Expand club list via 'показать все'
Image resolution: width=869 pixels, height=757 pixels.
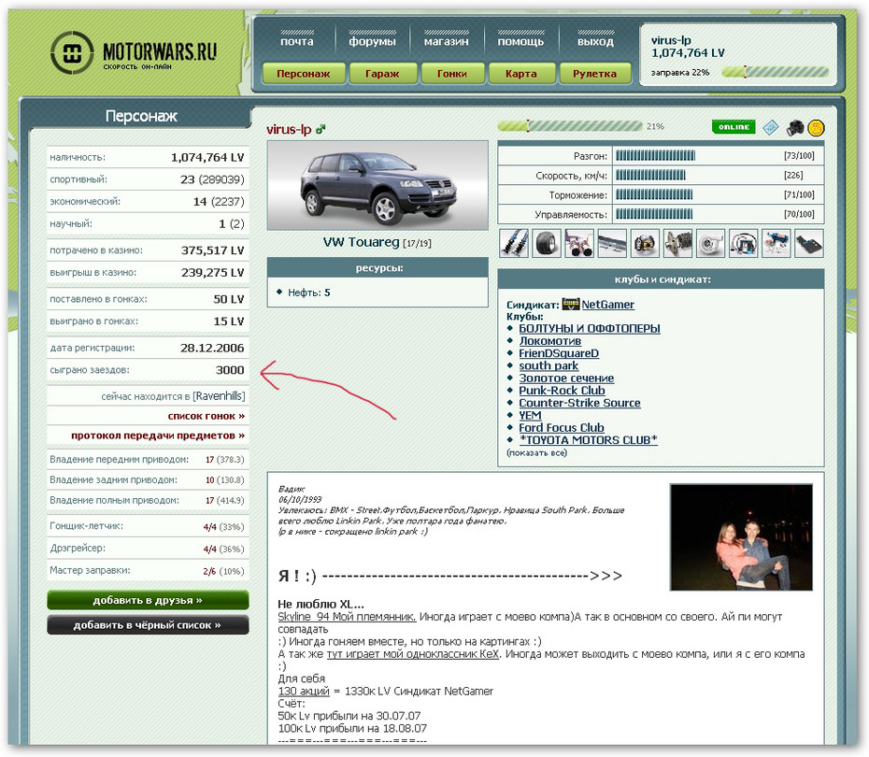coord(536,452)
